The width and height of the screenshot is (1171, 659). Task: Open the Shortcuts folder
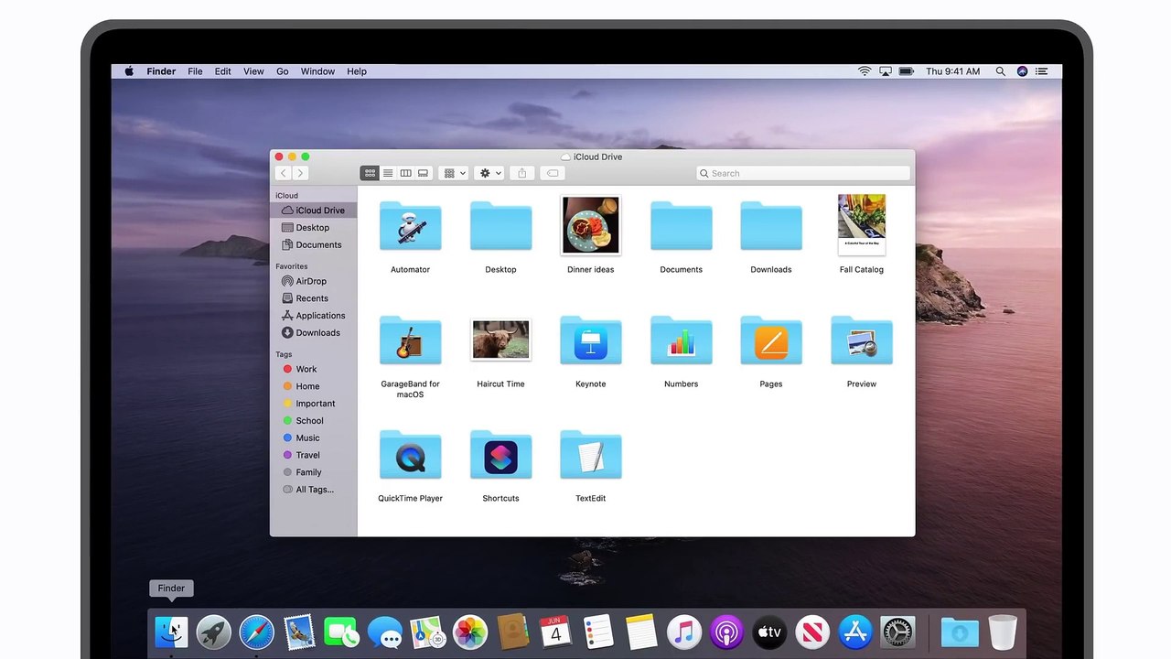tap(500, 455)
